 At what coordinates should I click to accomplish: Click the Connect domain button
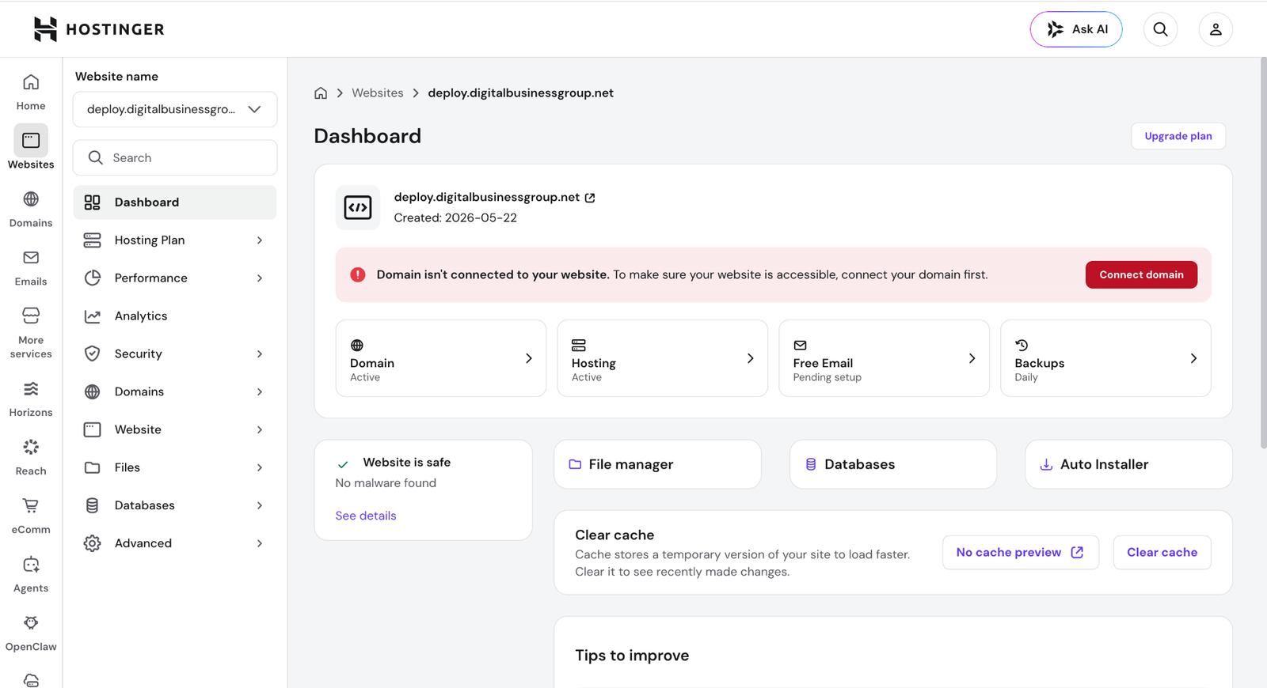pyautogui.click(x=1141, y=274)
